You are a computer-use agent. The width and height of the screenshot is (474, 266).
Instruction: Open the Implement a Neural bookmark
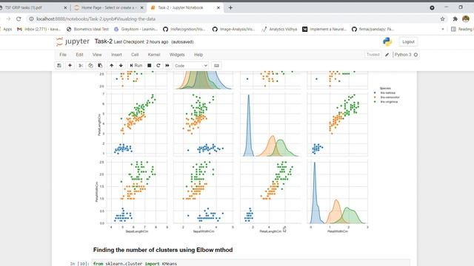324,30
